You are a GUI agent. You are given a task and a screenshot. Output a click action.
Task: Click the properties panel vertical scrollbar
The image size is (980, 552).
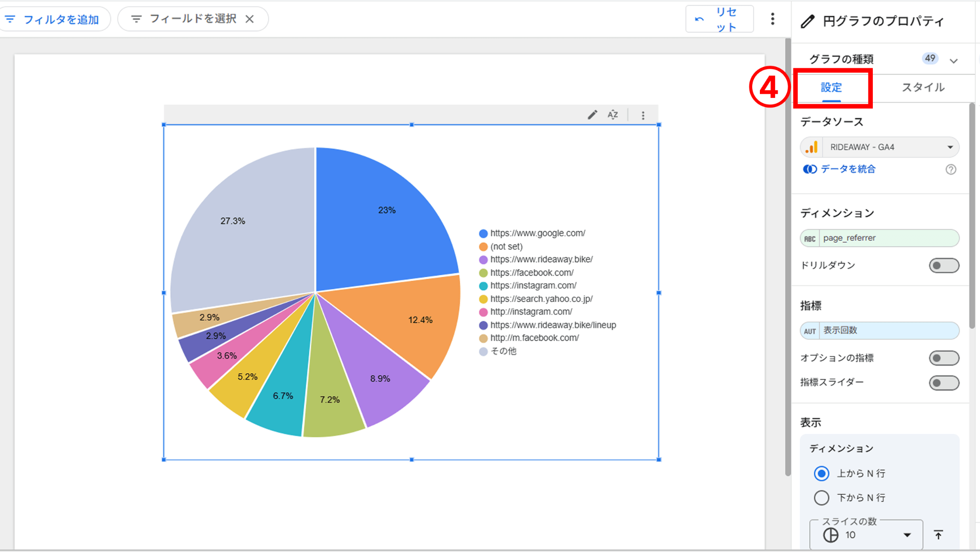click(972, 215)
